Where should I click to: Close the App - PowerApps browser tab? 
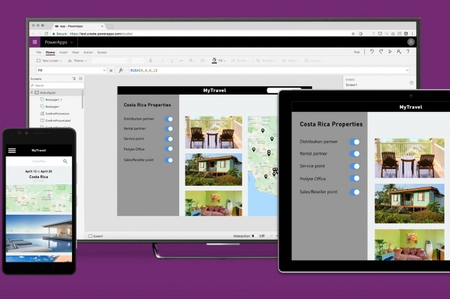(102, 26)
